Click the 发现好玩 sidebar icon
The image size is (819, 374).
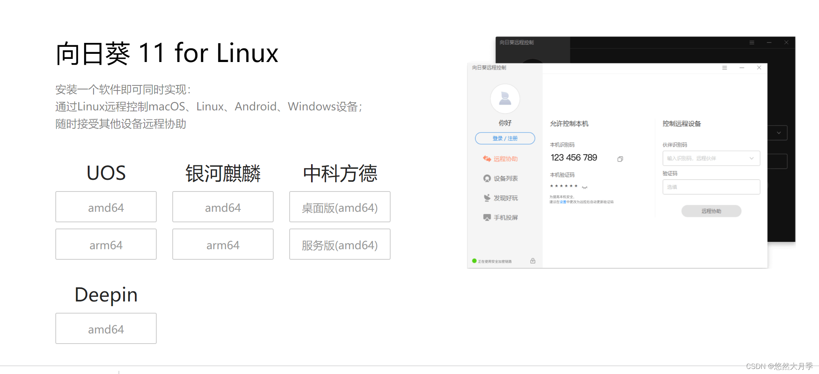click(x=487, y=198)
